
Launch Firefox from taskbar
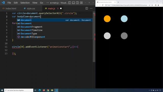point(44,90)
